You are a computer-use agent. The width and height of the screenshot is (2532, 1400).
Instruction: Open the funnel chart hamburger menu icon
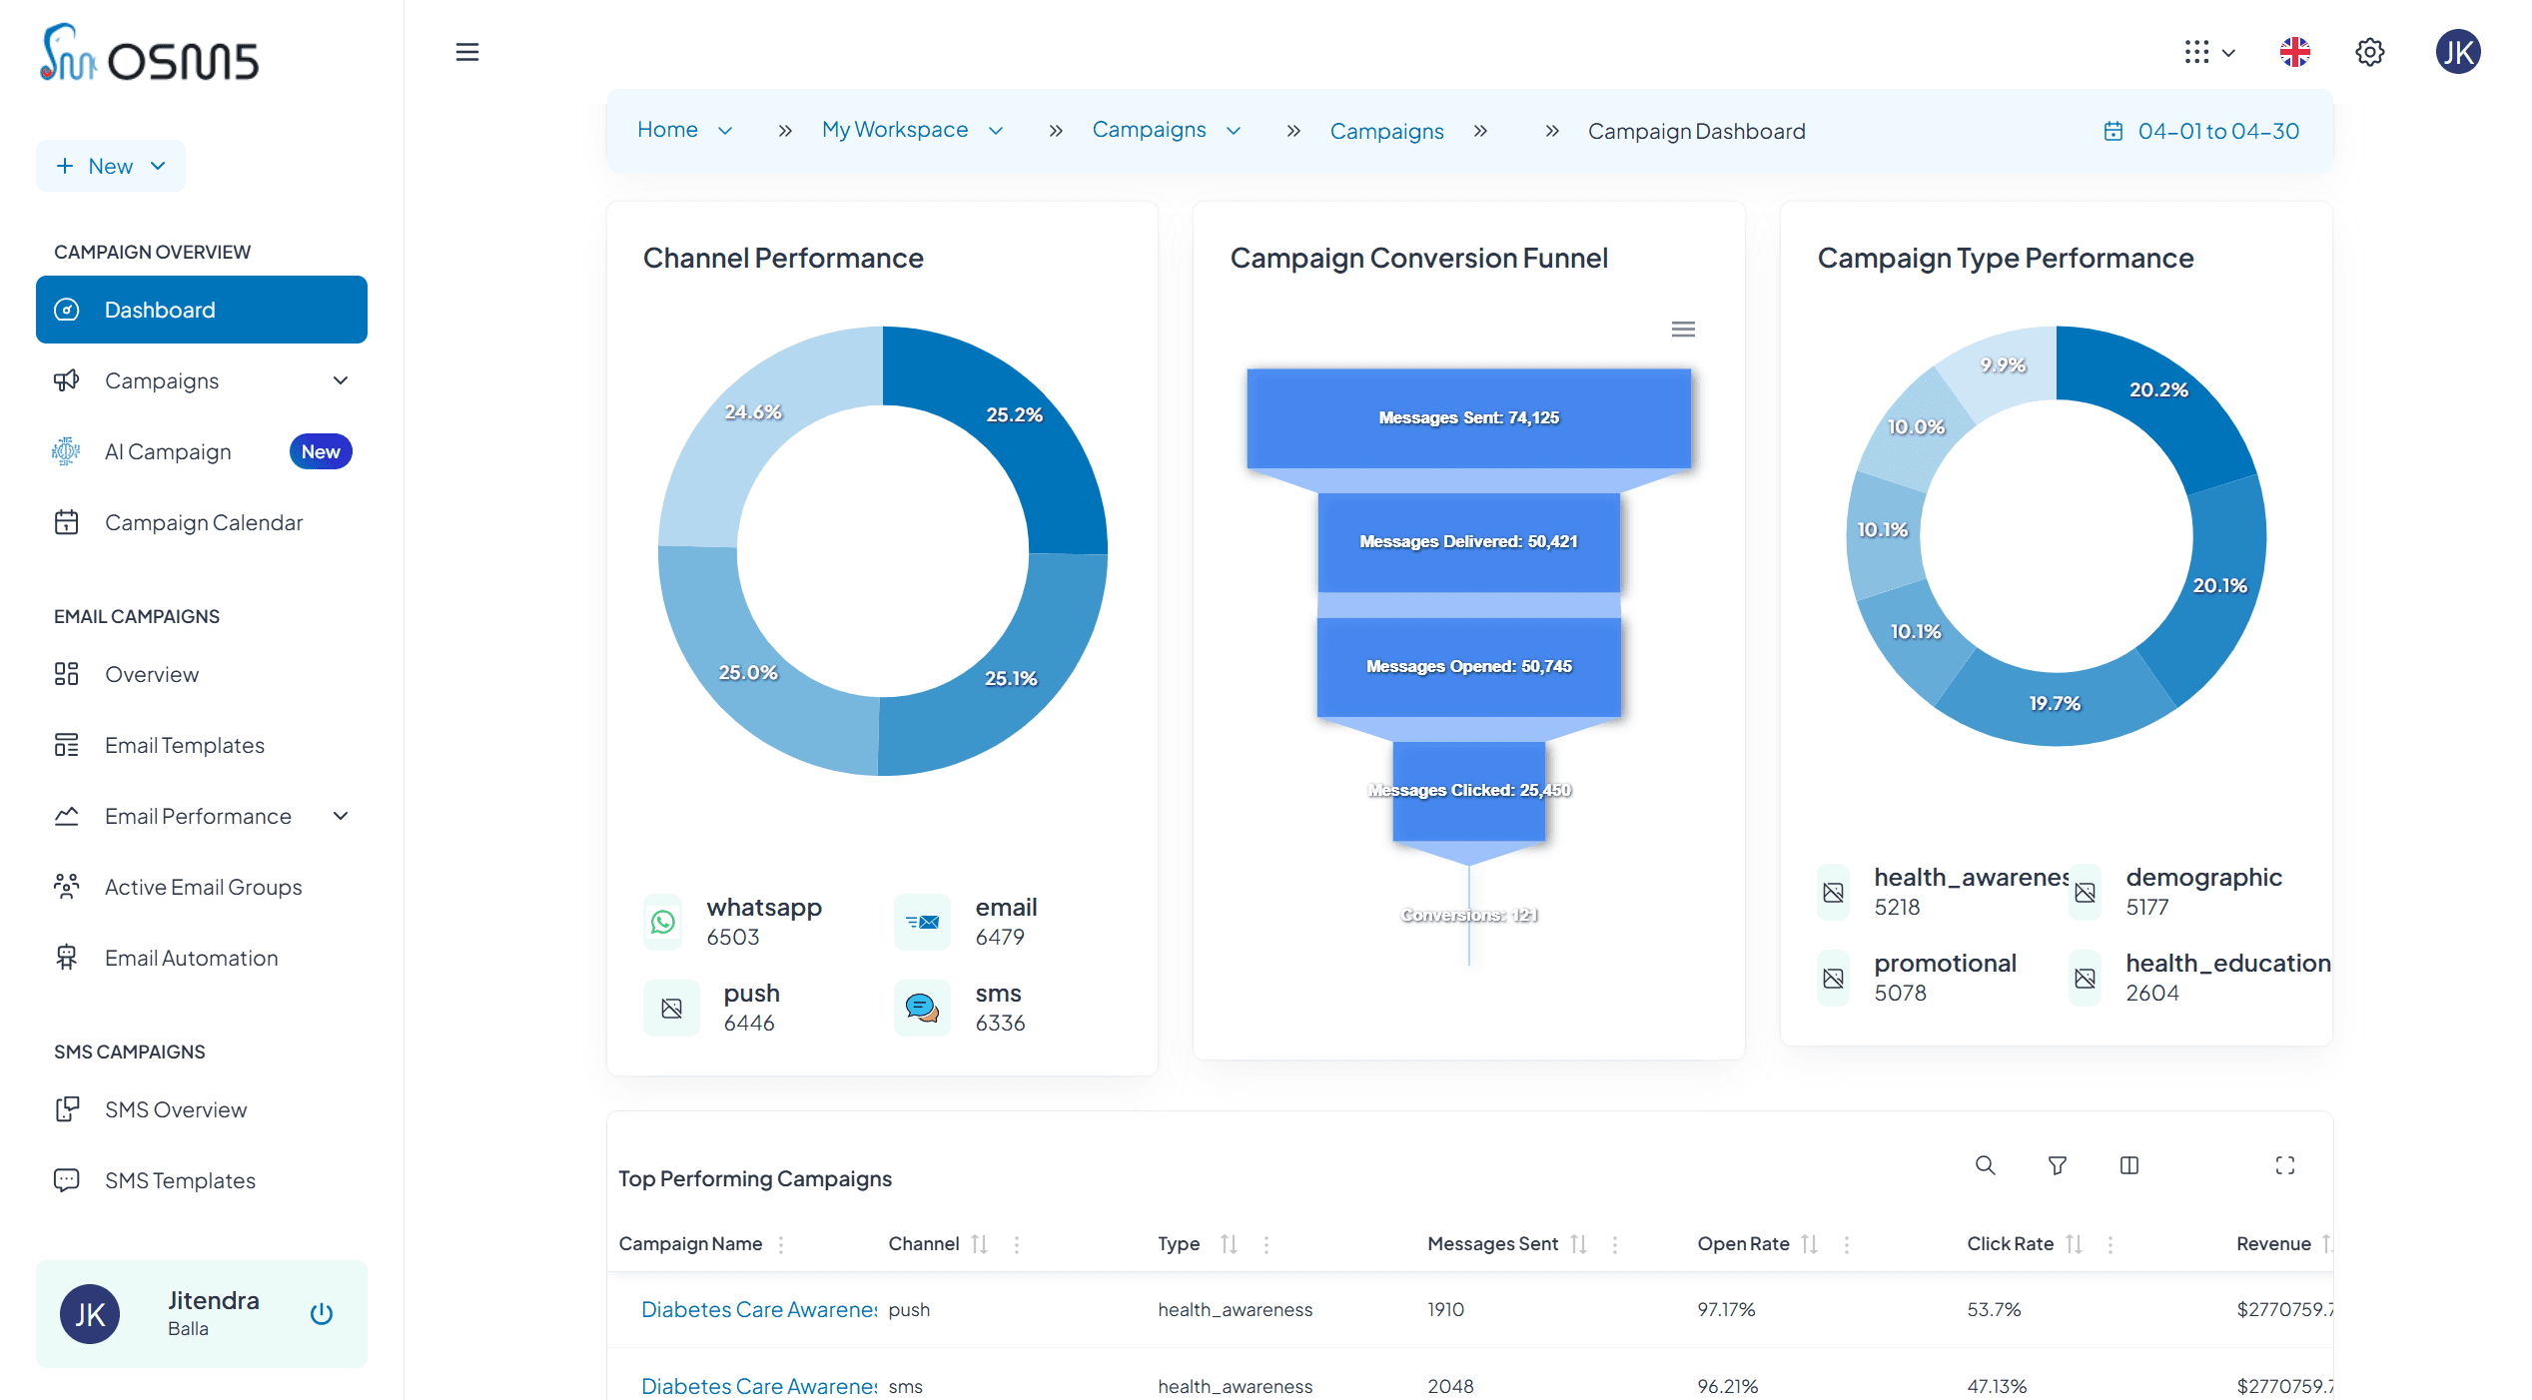1683,330
